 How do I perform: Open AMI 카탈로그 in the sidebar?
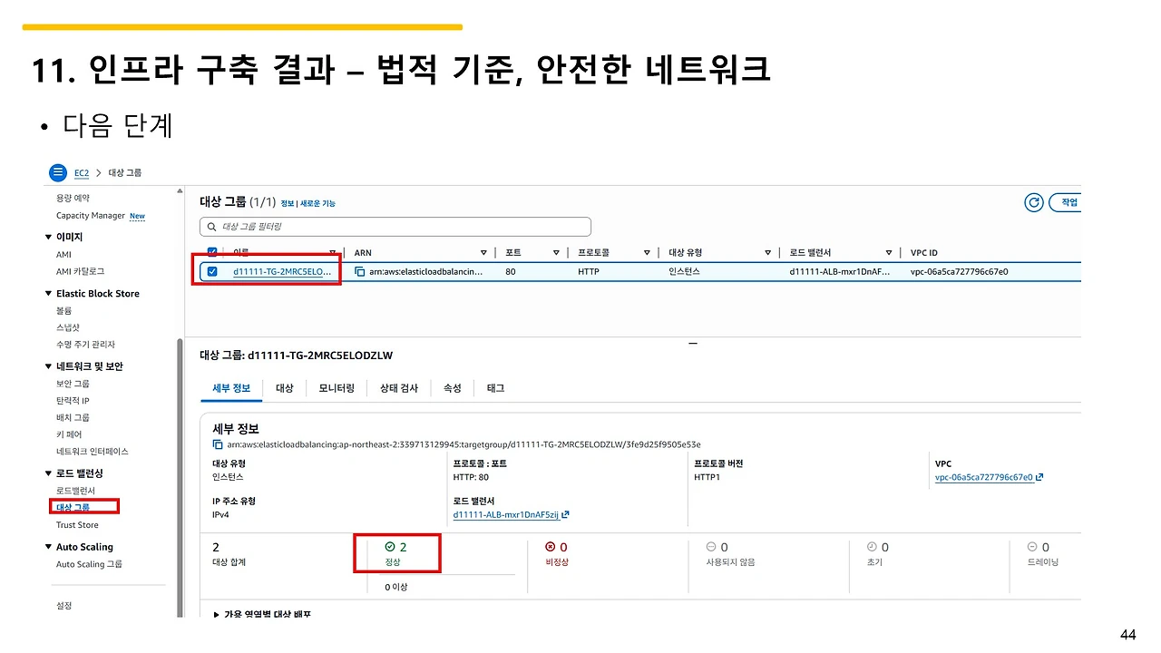pyautogui.click(x=80, y=271)
